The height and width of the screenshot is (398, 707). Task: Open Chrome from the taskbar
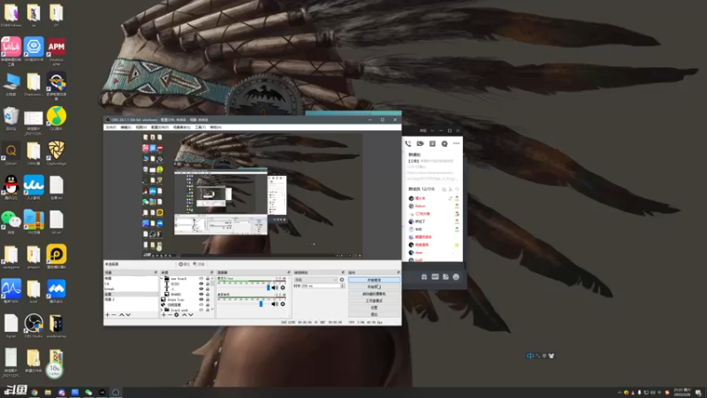(x=34, y=393)
